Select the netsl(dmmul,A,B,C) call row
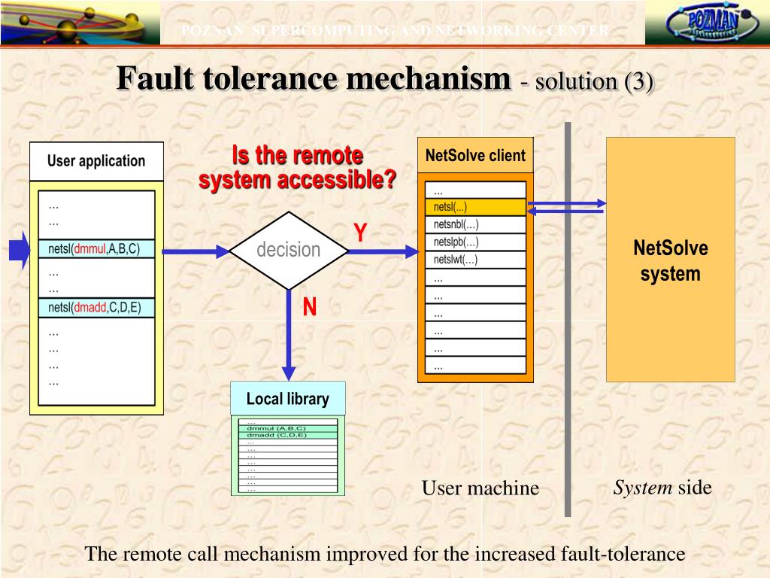Image resolution: width=770 pixels, height=578 pixels. [97, 248]
